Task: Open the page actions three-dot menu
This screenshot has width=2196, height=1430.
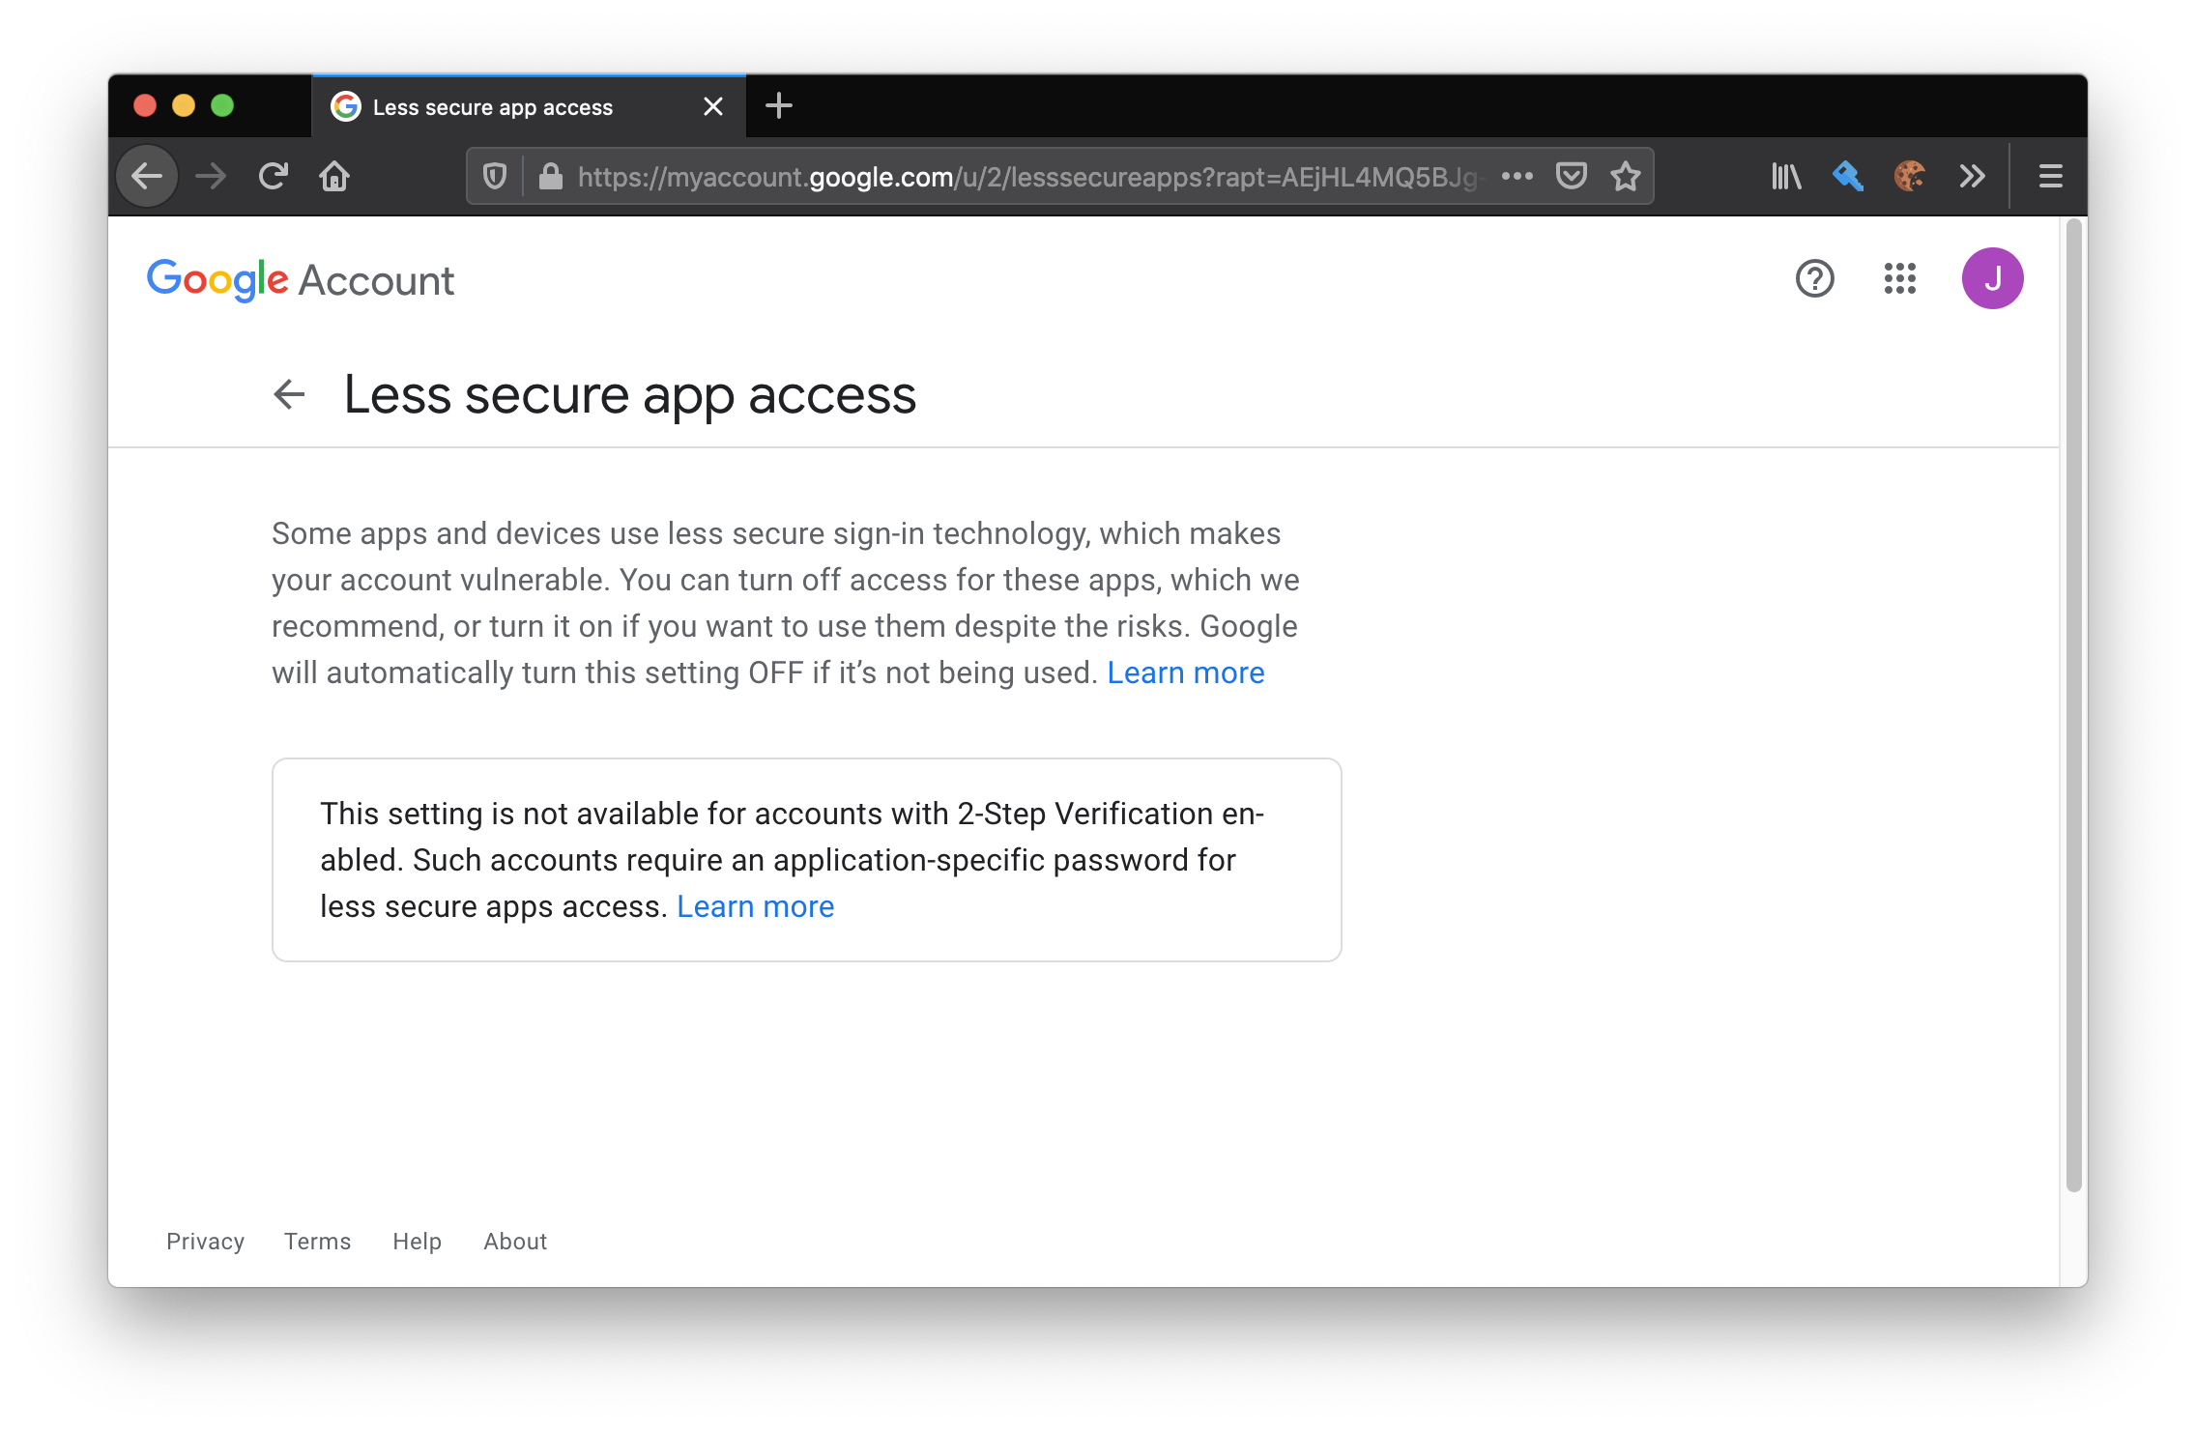Action: [1517, 177]
